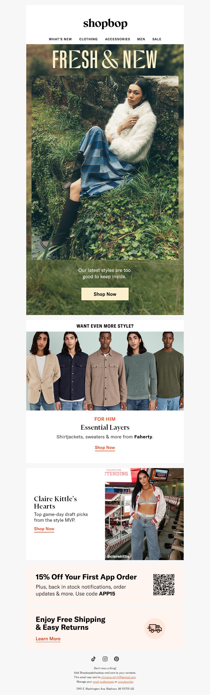Image resolution: width=210 pixels, height=695 pixels.
Task: Click the Fresh & New Shop Now button
Action: (x=105, y=294)
